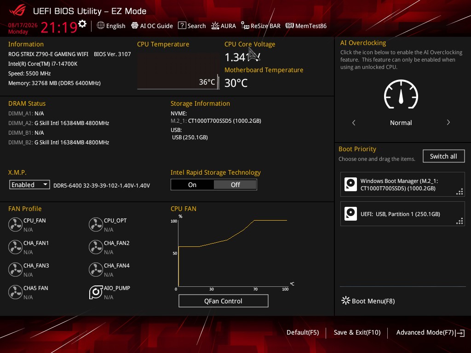Click the Switch all button
Viewport: 471px width, 353px height.
[x=444, y=156]
